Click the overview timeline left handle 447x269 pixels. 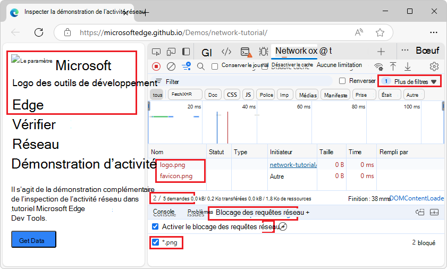pyautogui.click(x=149, y=106)
